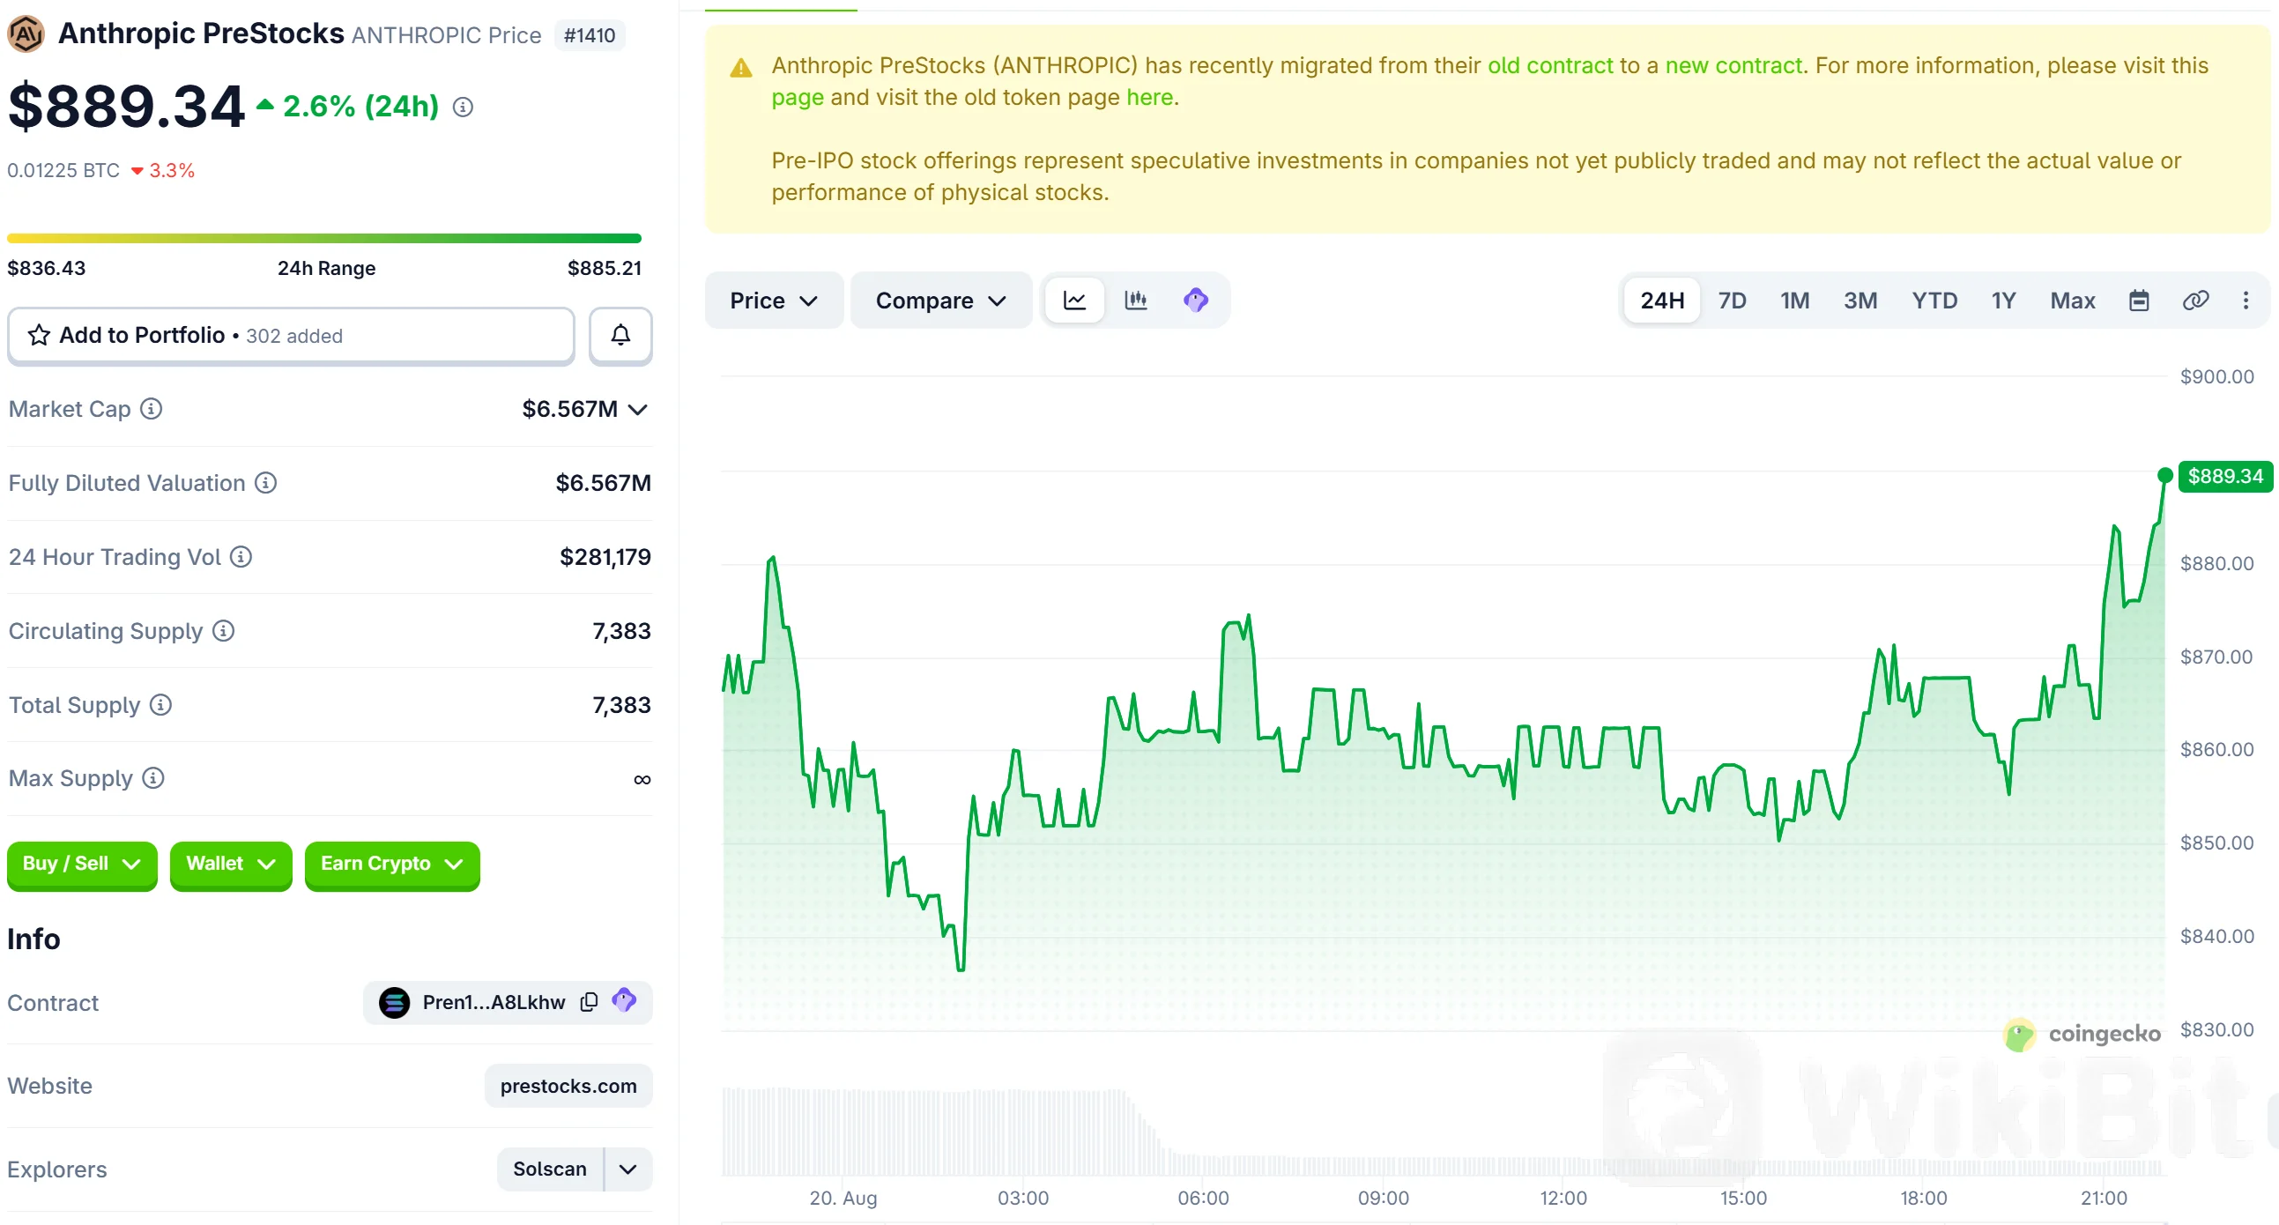
Task: Show Circulating Supply info icon
Action: pyautogui.click(x=223, y=631)
